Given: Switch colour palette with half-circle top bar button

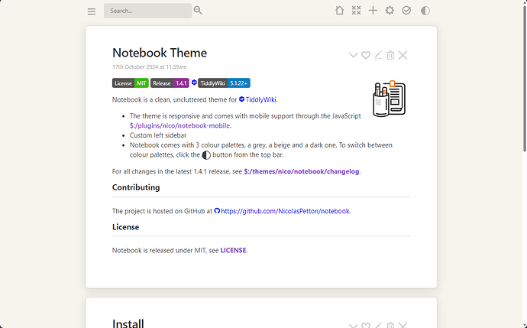Looking at the screenshot, I should click(425, 11).
